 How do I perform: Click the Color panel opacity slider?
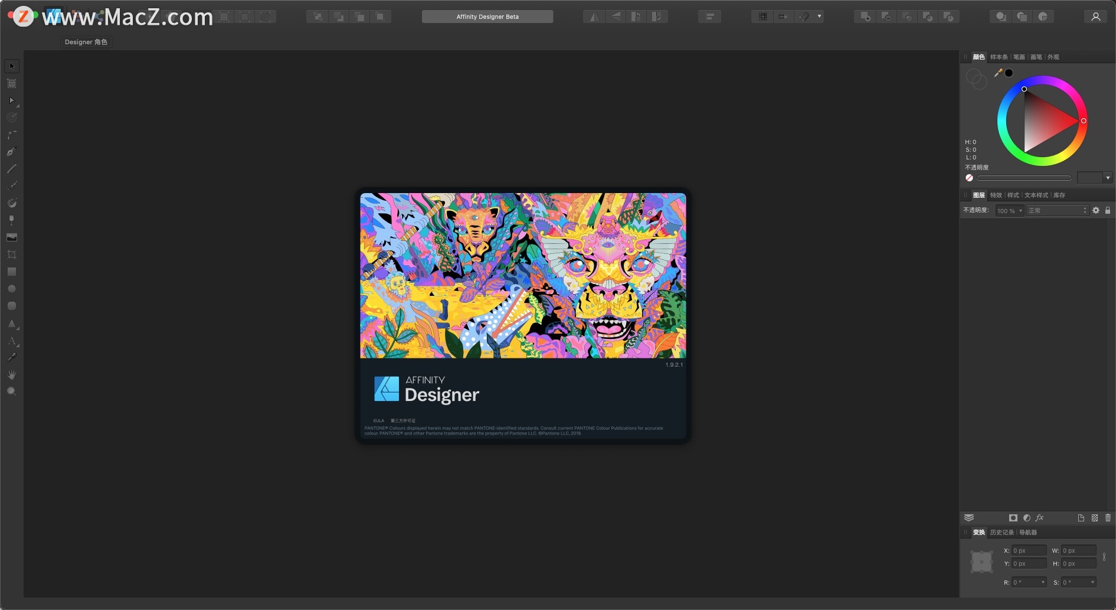[1024, 178]
